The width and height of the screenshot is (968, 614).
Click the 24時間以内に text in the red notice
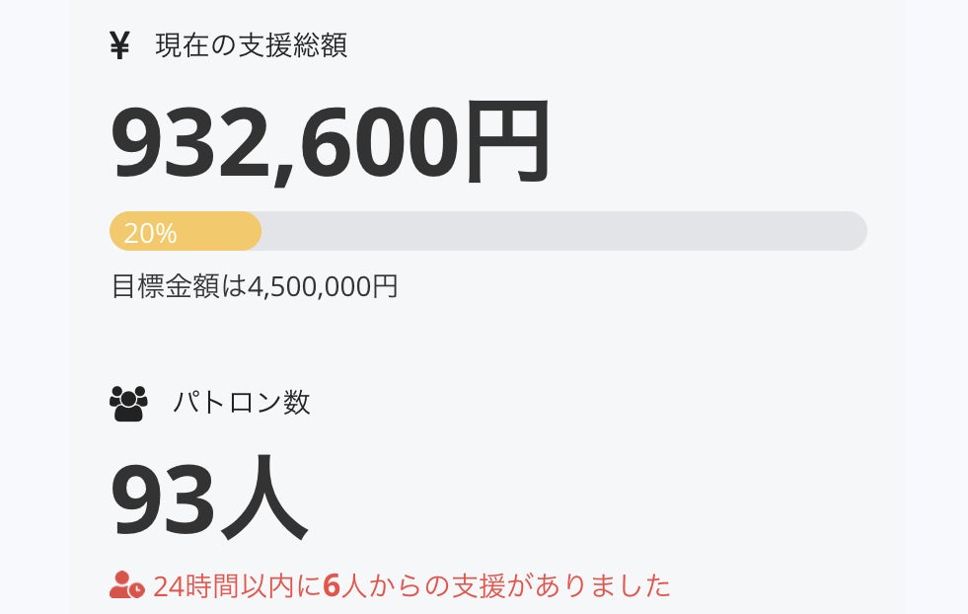[237, 585]
